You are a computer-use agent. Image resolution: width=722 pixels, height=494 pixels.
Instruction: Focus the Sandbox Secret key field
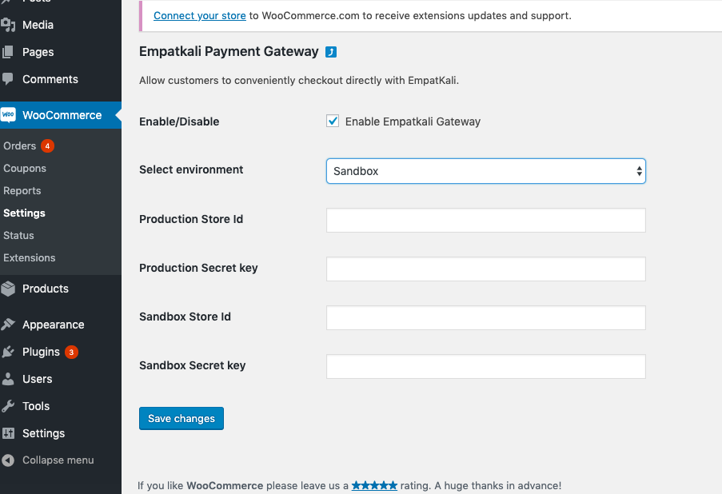point(486,366)
